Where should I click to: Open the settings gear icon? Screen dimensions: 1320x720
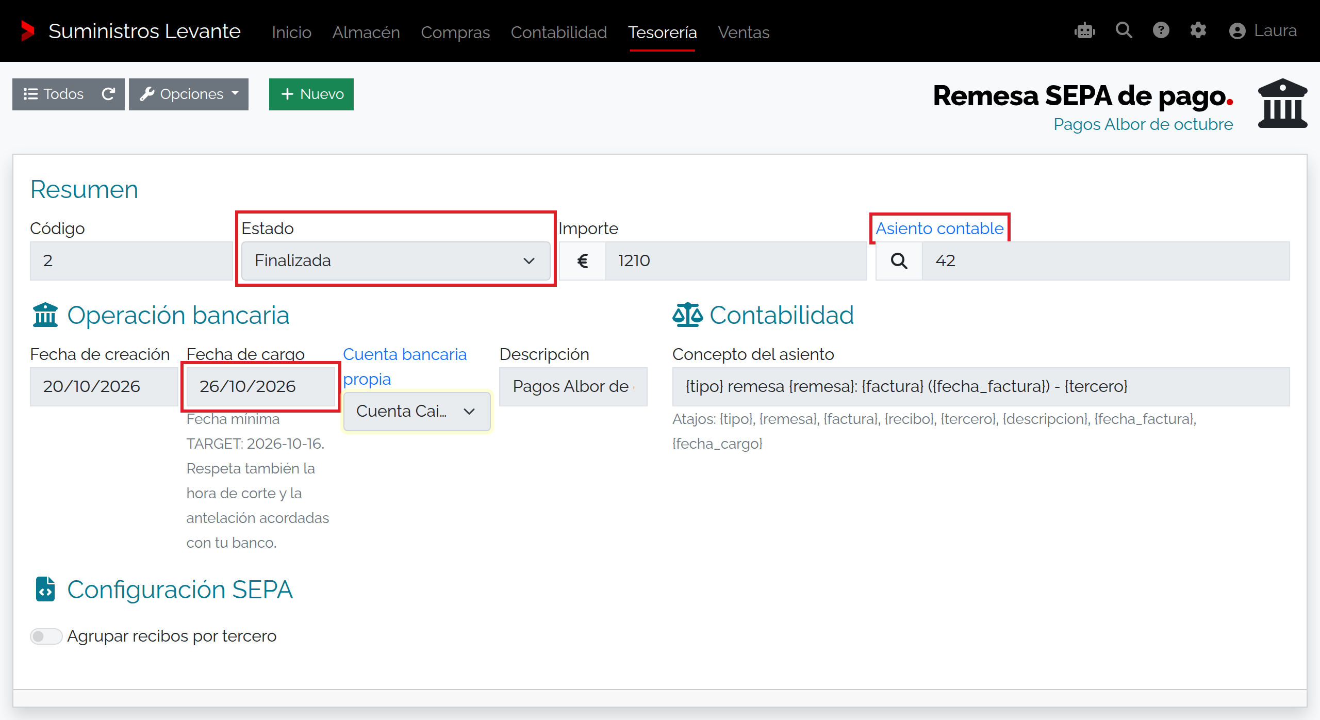pyautogui.click(x=1198, y=30)
